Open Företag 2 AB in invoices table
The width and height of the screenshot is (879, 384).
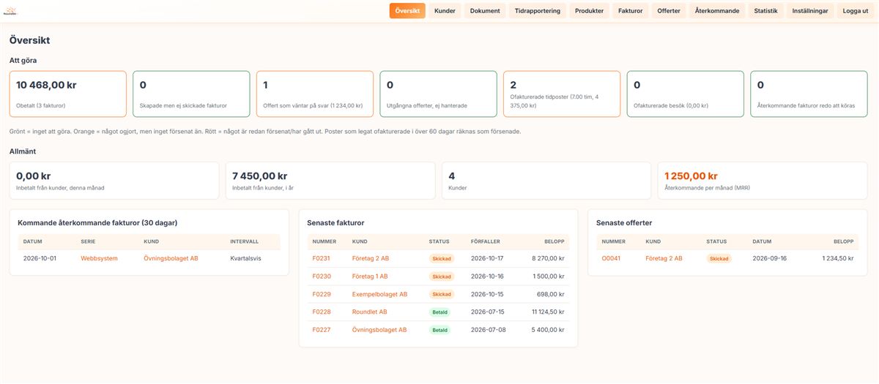click(x=371, y=258)
